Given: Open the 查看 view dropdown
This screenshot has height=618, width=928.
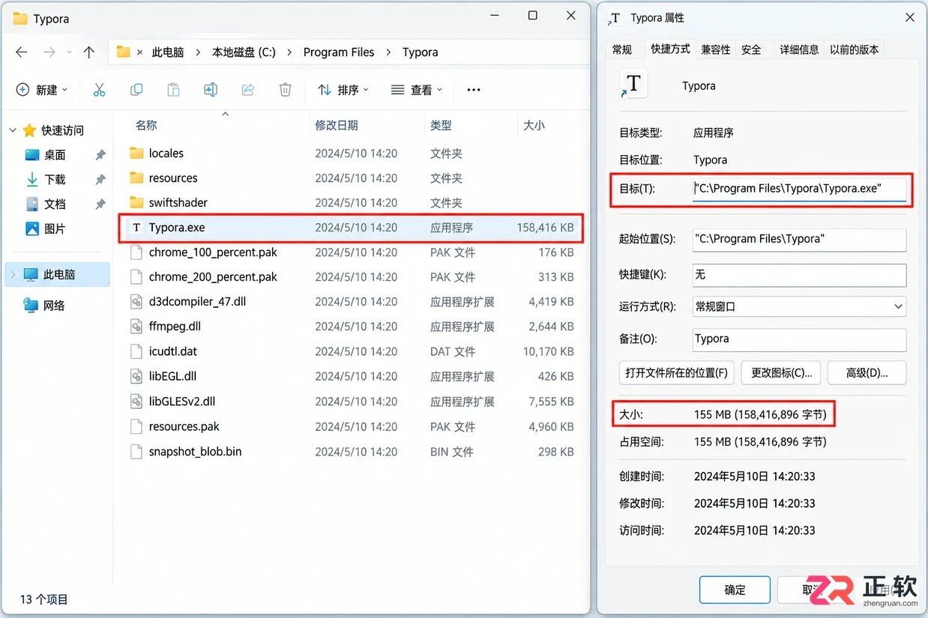Looking at the screenshot, I should coord(417,90).
